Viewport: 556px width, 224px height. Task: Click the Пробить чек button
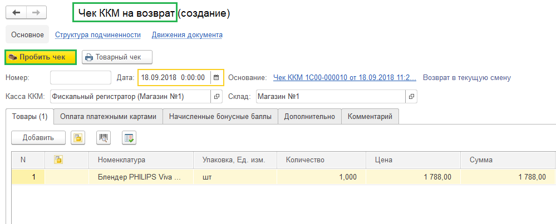coord(41,57)
